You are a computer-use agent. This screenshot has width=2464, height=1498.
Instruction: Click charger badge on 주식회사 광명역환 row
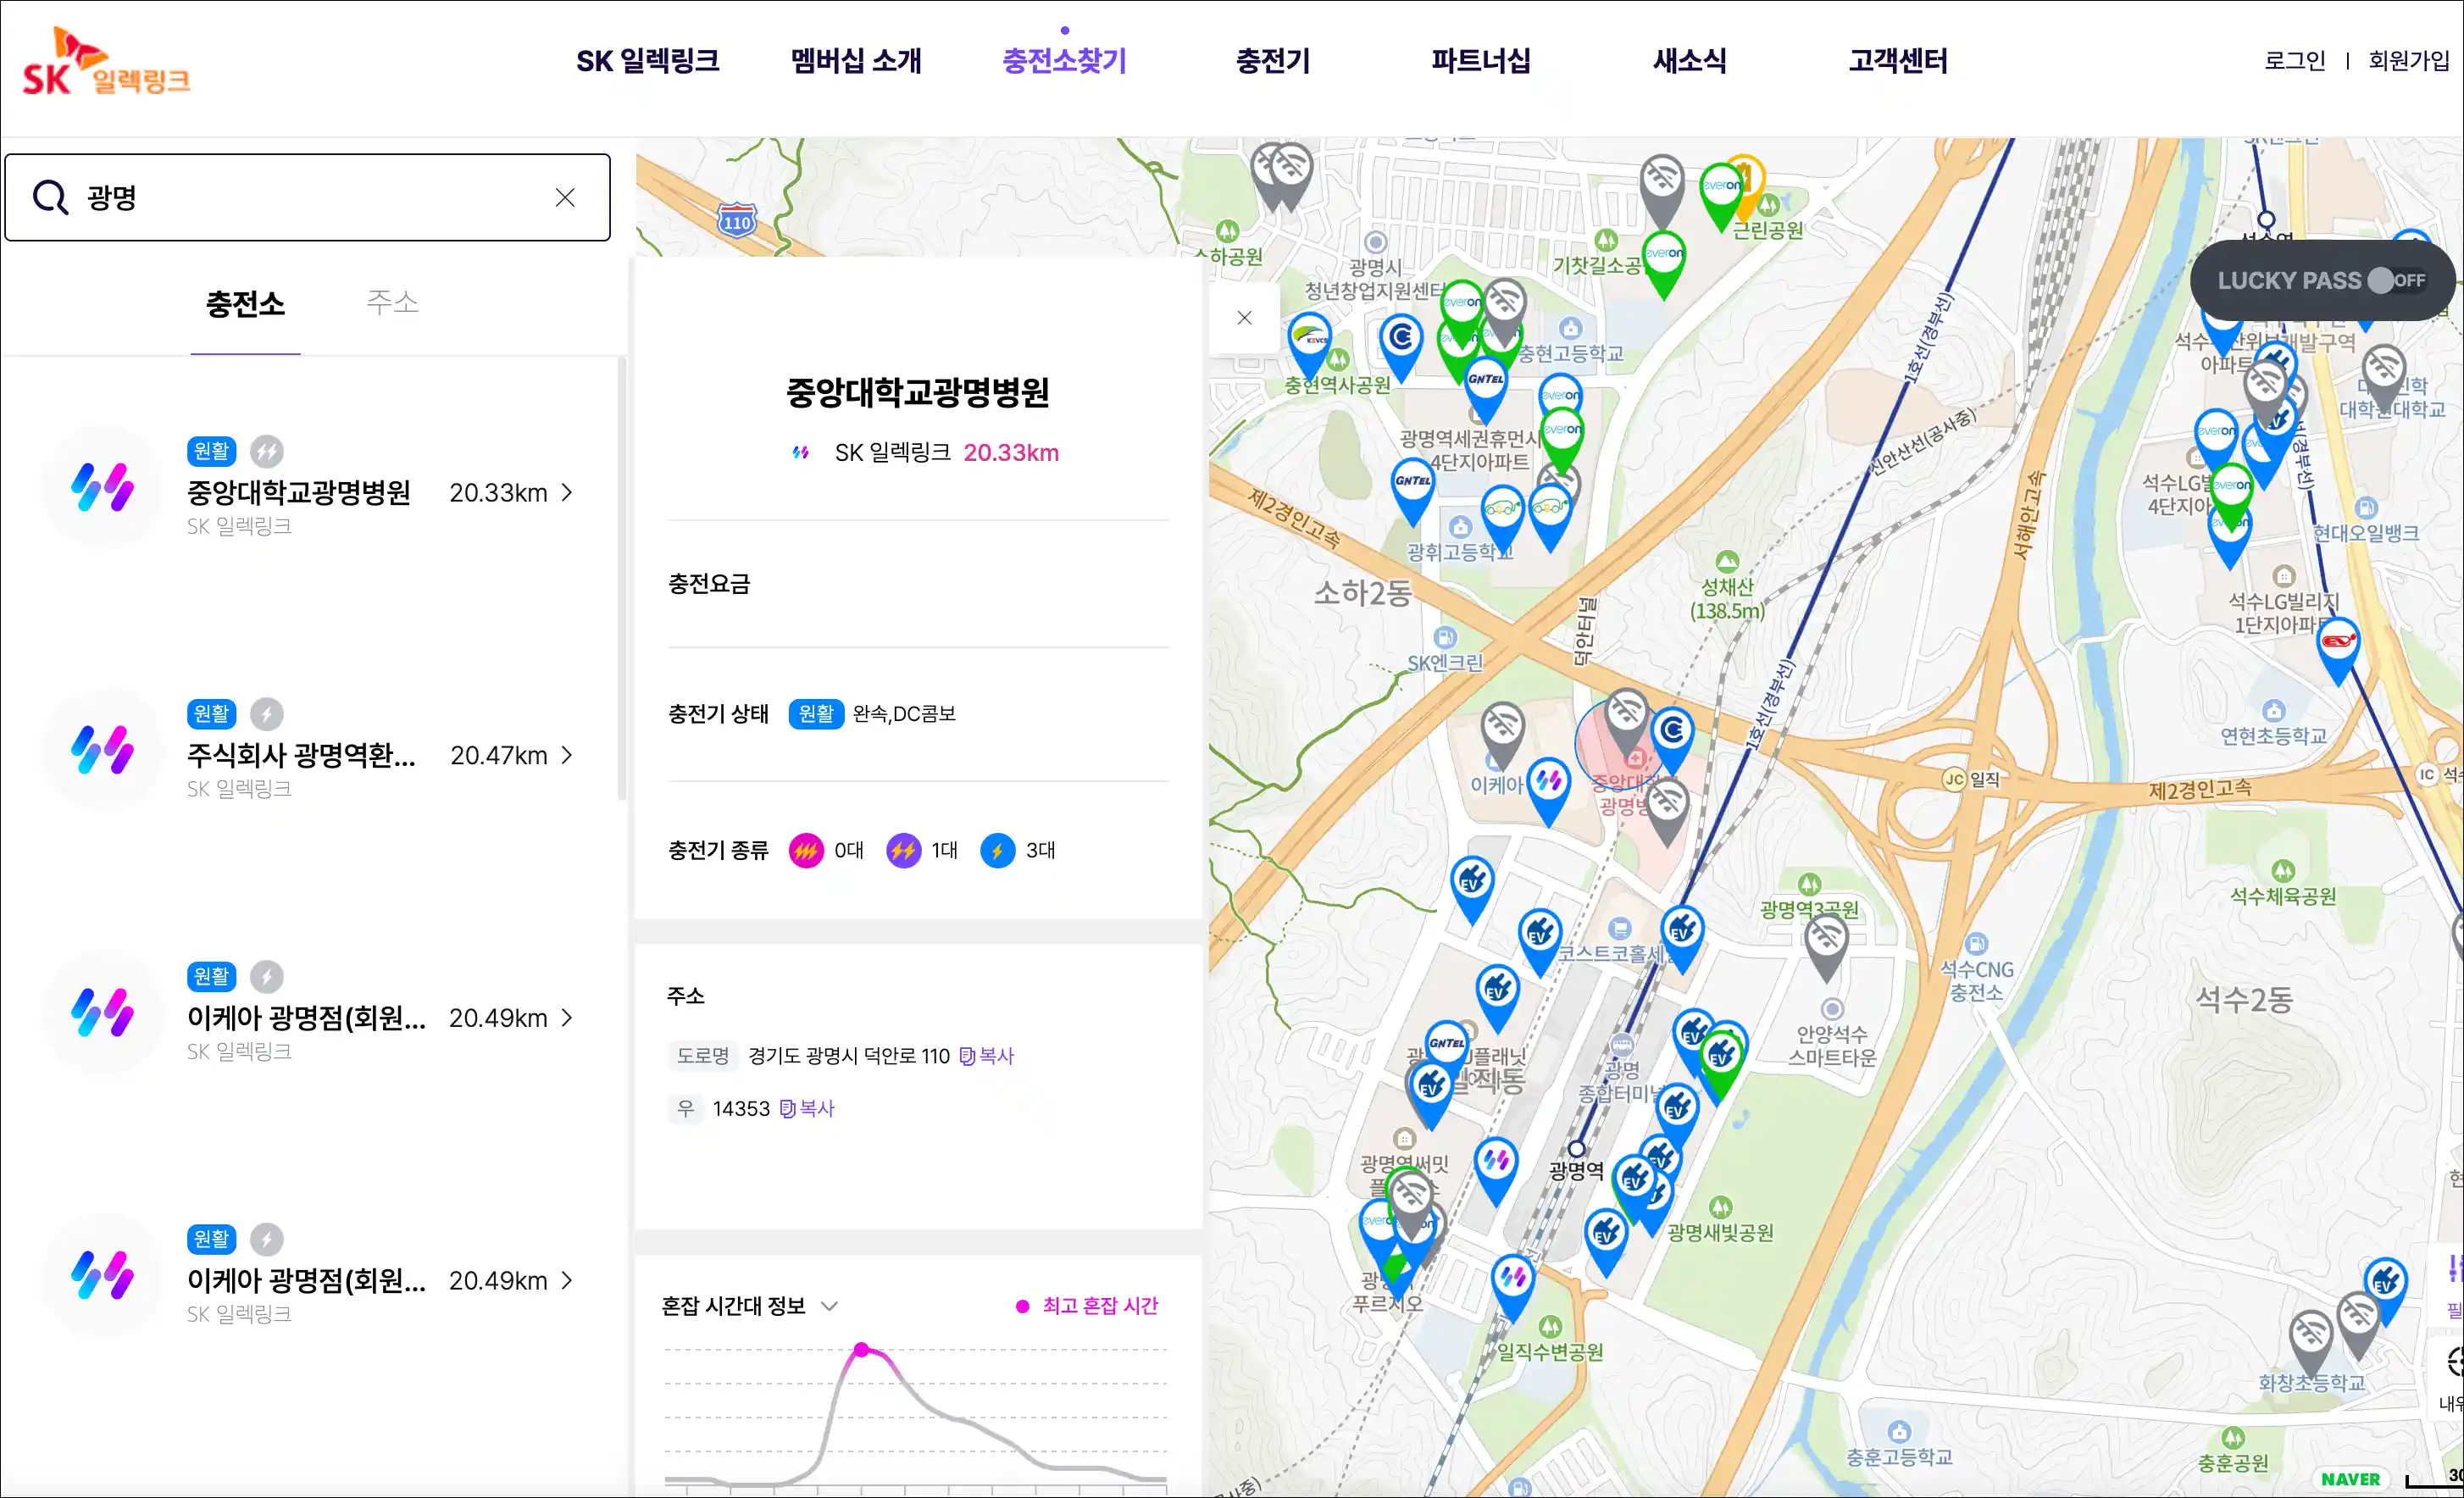[266, 714]
